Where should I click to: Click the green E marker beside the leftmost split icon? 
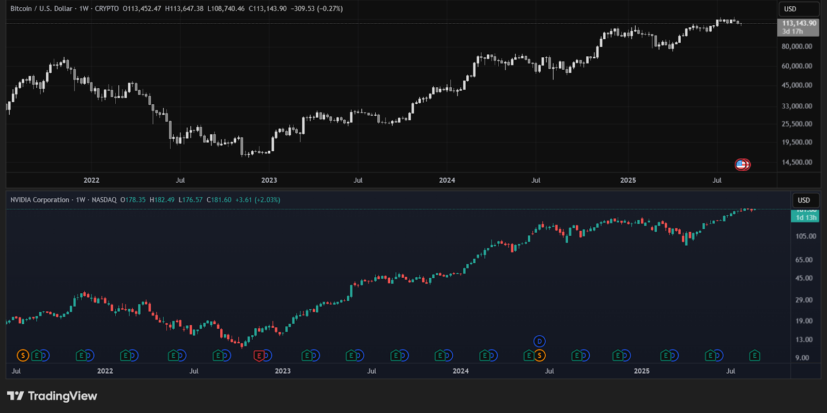coord(36,355)
